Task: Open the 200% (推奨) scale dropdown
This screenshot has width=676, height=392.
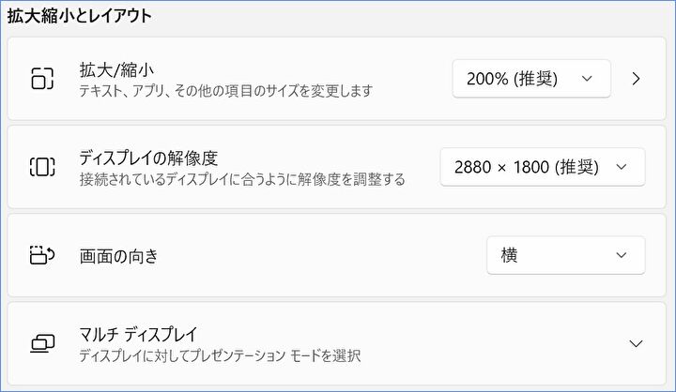Action: [530, 79]
